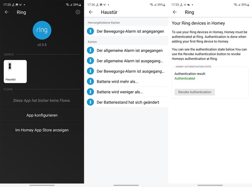252x187 pixels.
Task: Open Im Homey App Store anzeigen
Action: click(x=42, y=130)
